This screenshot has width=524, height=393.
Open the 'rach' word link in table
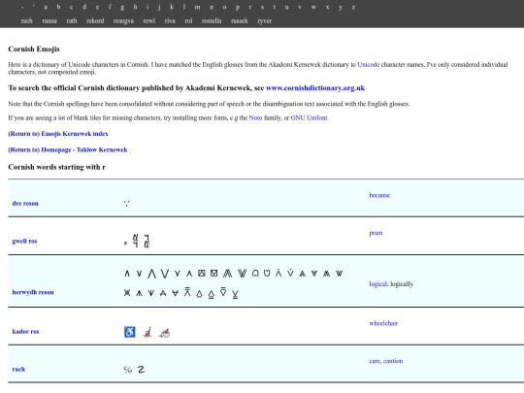pos(18,370)
